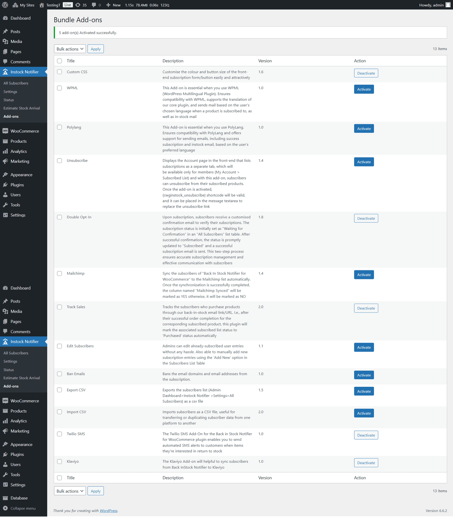Viewport: 453px width, 517px height.
Task: Click Collapse menu in the sidebar
Action: pos(23,508)
